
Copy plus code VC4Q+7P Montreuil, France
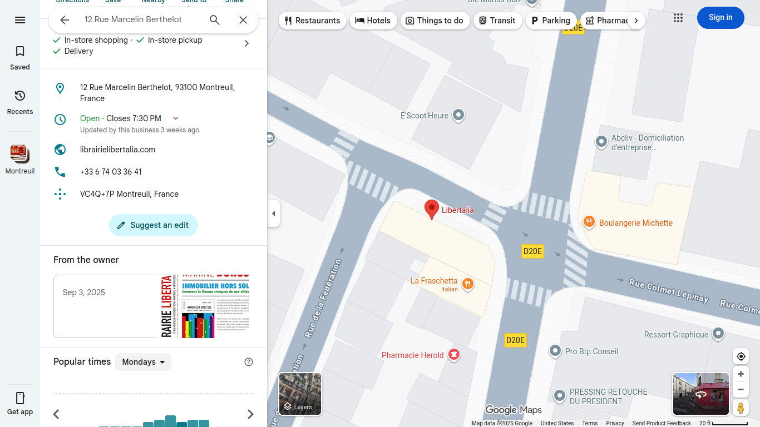click(x=129, y=194)
